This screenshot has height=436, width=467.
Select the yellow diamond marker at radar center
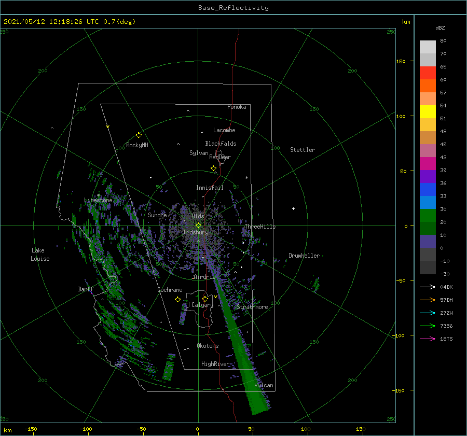pyautogui.click(x=198, y=226)
